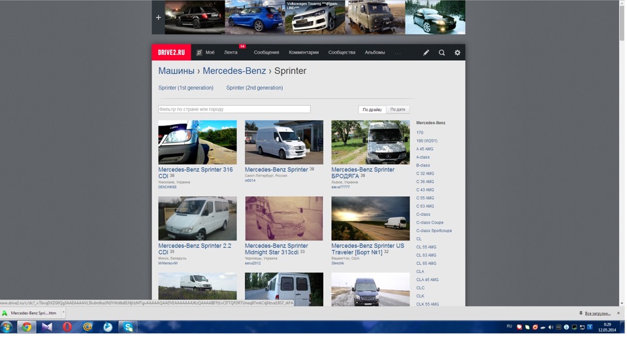This screenshot has width=627, height=353.
Task: Open Skype from the taskbar
Action: [x=129, y=327]
